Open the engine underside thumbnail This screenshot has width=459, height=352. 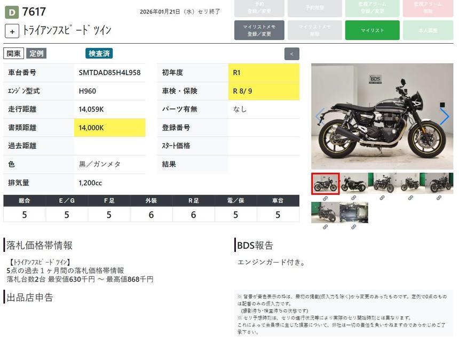point(353,212)
